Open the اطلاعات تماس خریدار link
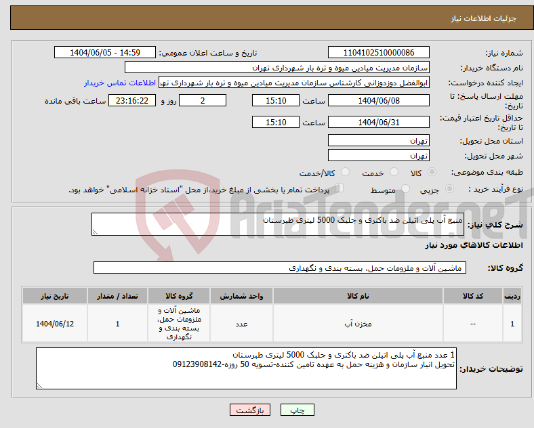Viewport: 534px width, 428px height. [x=120, y=83]
